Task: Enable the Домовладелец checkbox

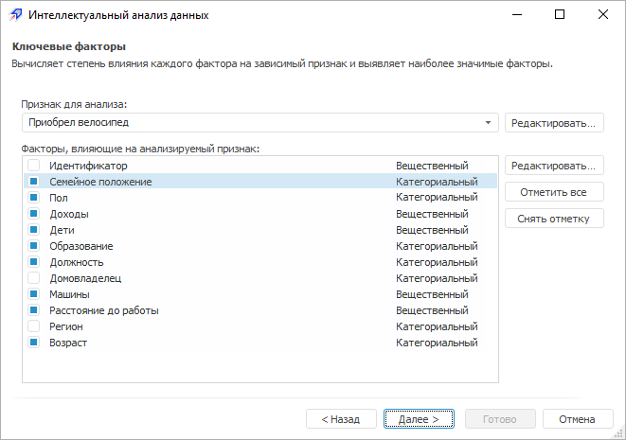Action: click(33, 278)
